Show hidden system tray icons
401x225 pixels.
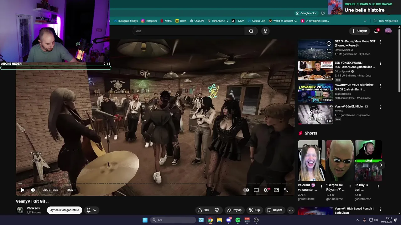(357, 220)
